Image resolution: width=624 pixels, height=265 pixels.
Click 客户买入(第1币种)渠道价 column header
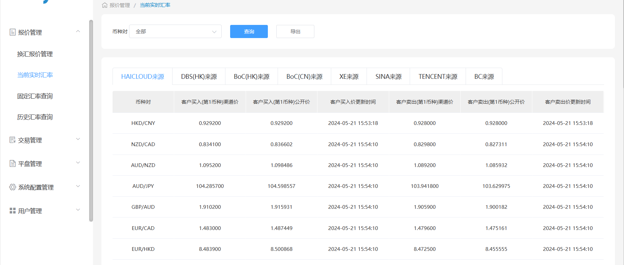210,102
